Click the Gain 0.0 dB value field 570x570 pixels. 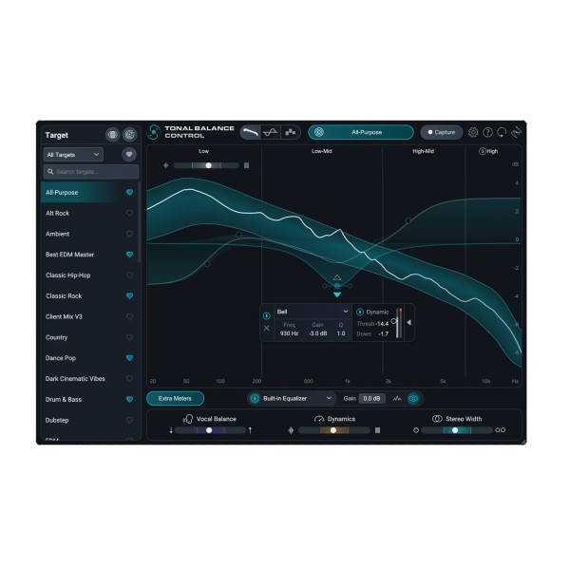(x=371, y=399)
